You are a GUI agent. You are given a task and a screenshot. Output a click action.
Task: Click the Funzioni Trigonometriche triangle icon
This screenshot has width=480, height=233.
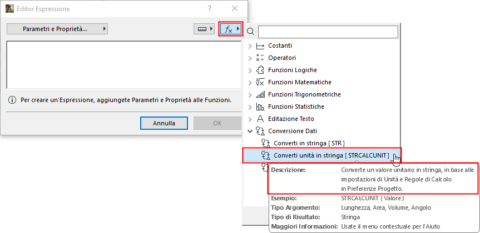(x=259, y=94)
